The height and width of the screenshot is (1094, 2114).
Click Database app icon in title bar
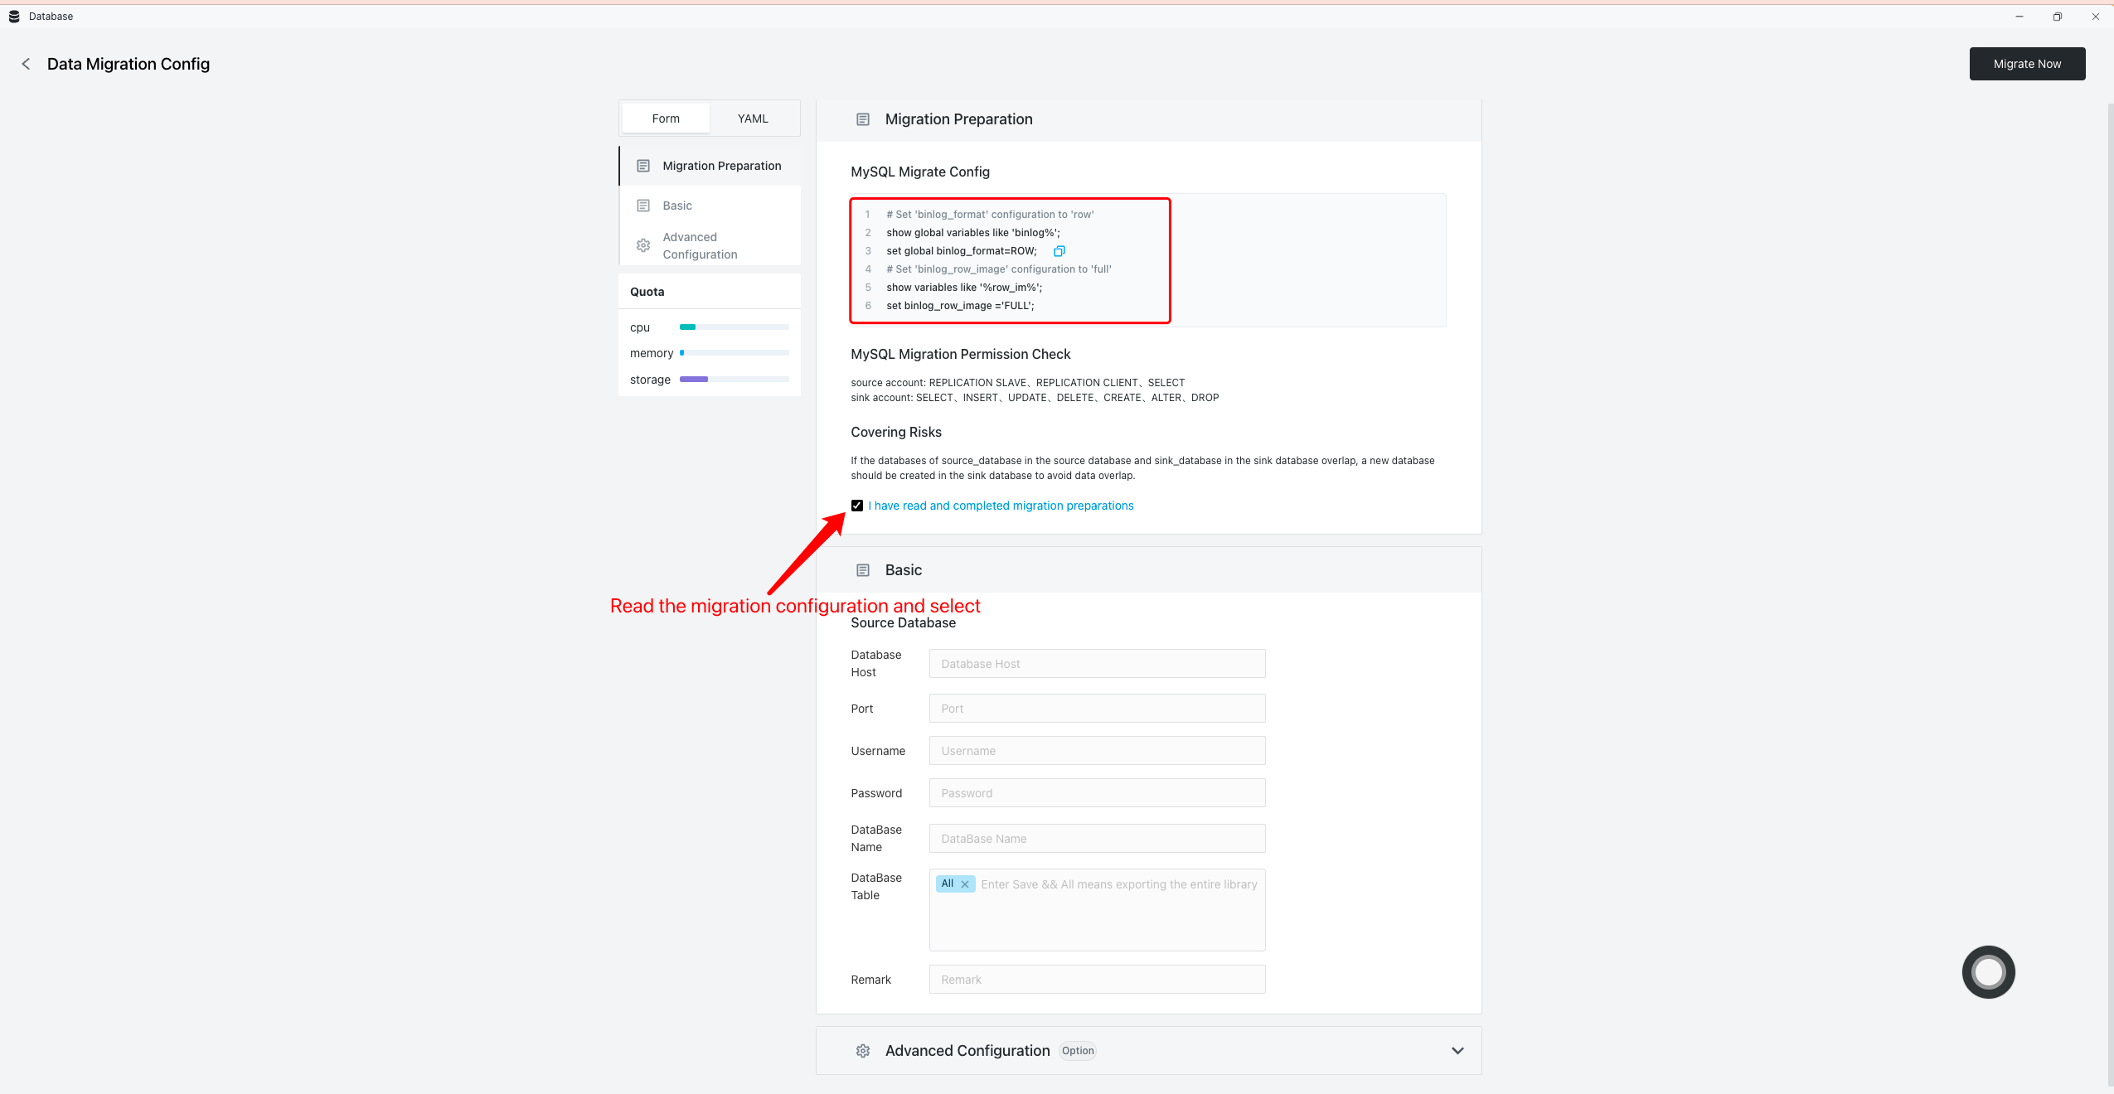[x=14, y=17]
